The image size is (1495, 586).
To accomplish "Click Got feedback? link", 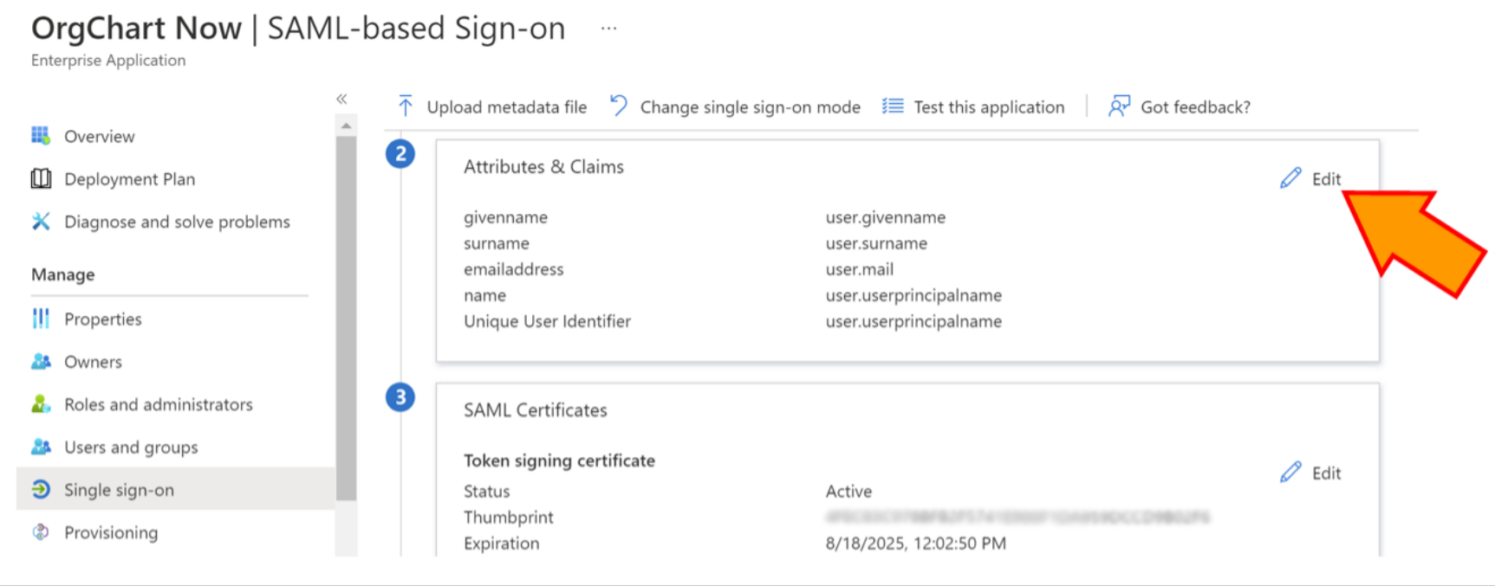I will pos(1195,106).
